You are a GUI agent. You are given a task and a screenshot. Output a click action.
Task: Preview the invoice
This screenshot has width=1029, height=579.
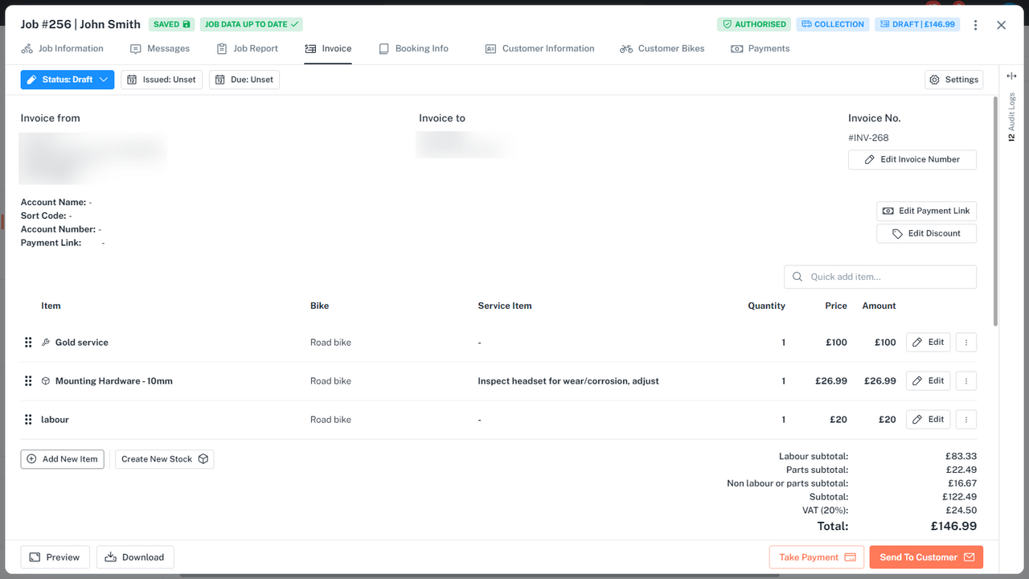click(55, 557)
